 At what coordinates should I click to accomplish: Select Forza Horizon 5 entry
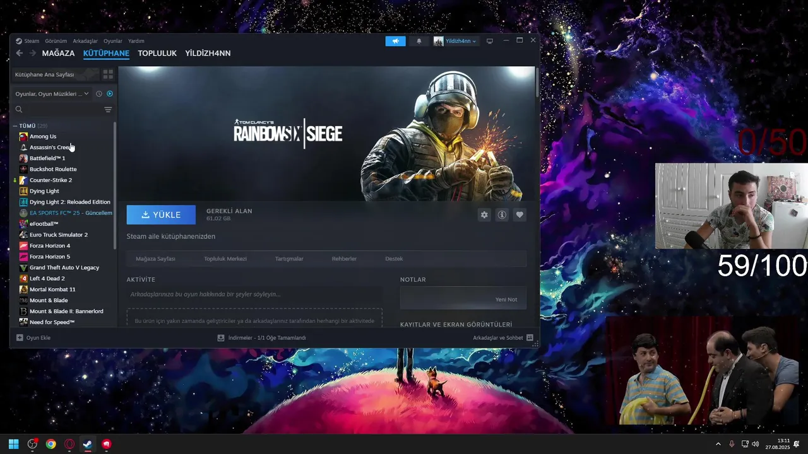pyautogui.click(x=50, y=257)
